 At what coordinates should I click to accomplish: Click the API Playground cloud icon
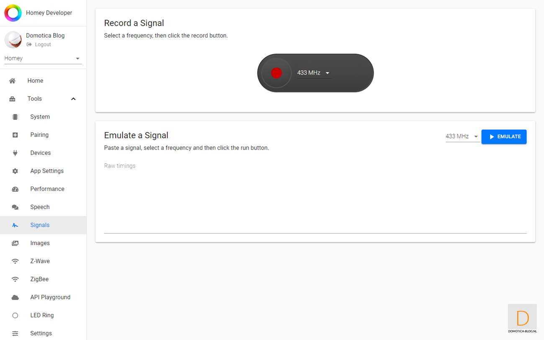tap(15, 297)
